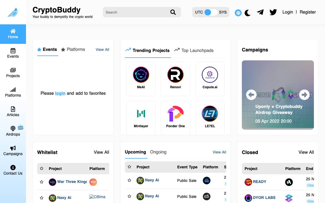The width and height of the screenshot is (325, 203).
Task: Open the Copute.ai project card
Action: [210, 79]
